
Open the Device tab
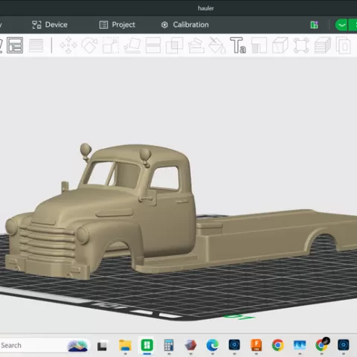click(x=50, y=25)
